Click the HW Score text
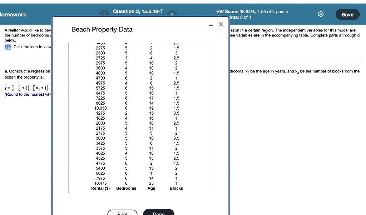Viewport: 366px width, 215px height. (252, 12)
